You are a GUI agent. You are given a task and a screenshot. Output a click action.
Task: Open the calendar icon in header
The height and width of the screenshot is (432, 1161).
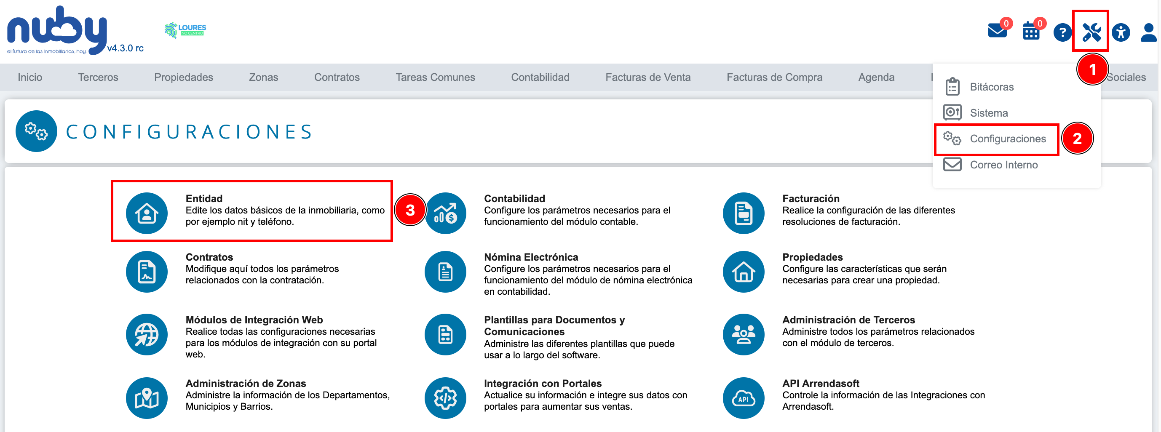1031,31
